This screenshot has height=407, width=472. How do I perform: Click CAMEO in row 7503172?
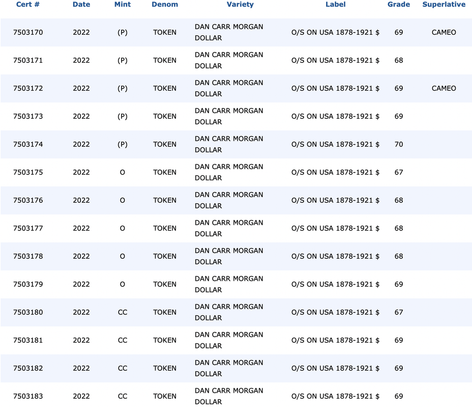[444, 88]
